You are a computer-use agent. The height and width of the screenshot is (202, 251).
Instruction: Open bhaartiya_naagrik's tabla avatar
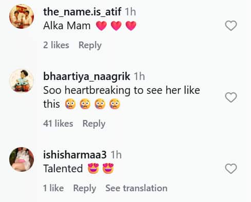coord(22,81)
